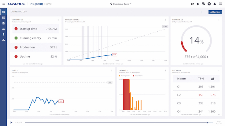Expand the Dashboard C2 dropdown
225x126 pixels.
tap(19, 12)
